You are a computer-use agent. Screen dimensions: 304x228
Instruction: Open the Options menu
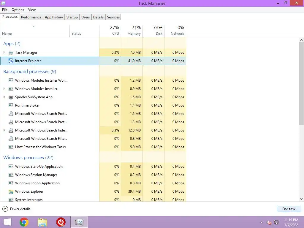[18, 10]
